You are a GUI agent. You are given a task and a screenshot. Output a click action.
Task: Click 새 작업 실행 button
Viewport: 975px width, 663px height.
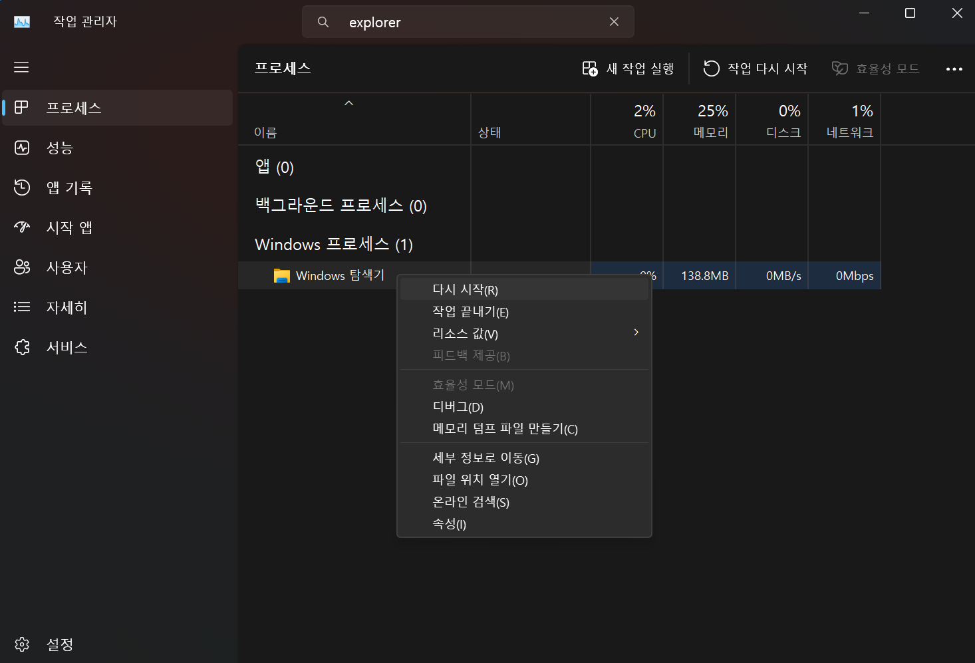(628, 68)
